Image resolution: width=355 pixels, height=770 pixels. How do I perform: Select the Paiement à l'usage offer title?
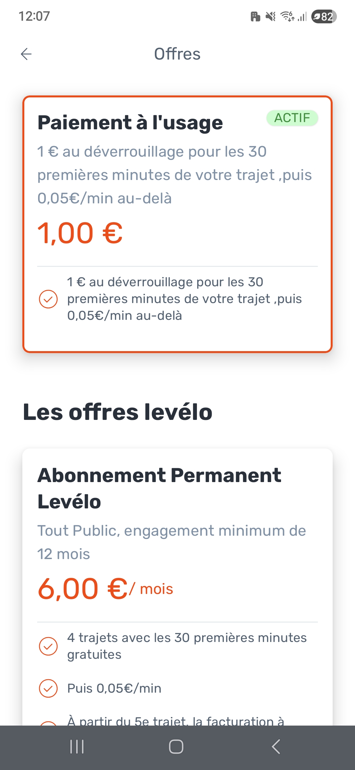pyautogui.click(x=130, y=123)
